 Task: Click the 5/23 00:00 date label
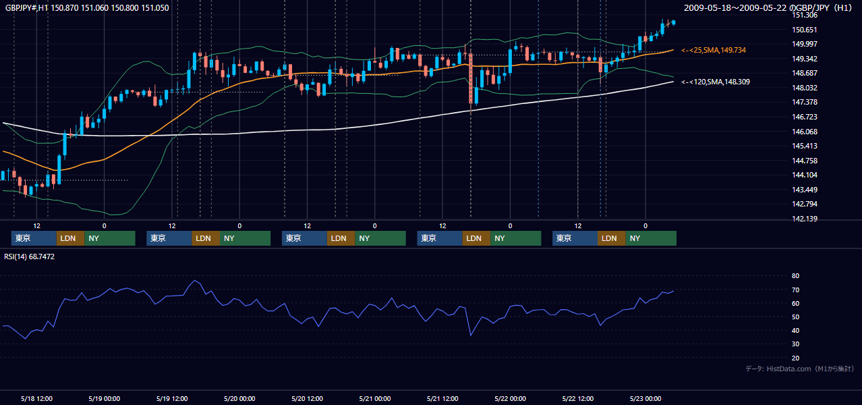[x=645, y=399]
